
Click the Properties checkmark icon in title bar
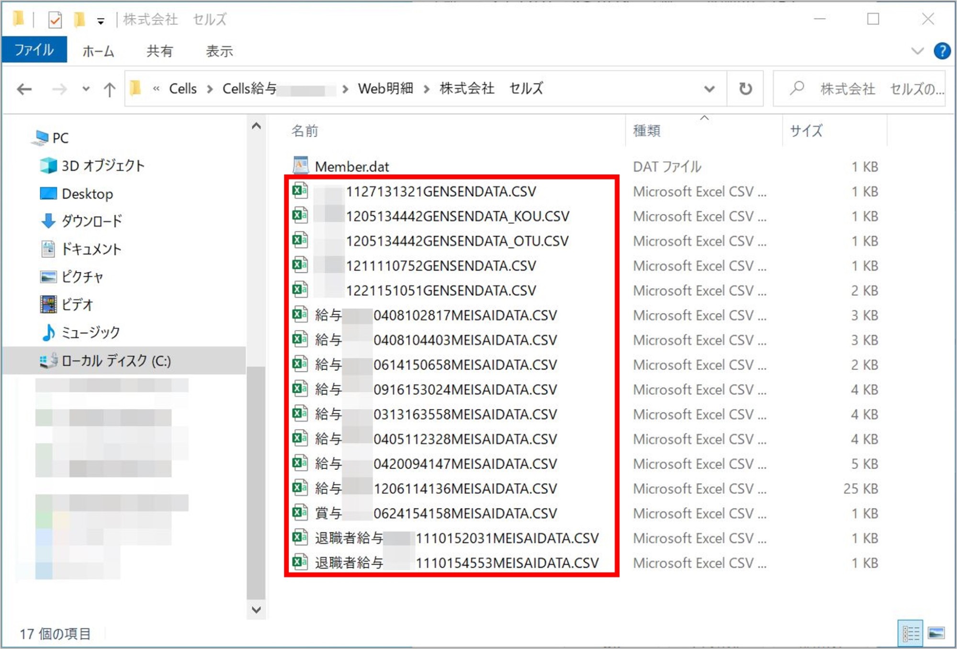point(55,20)
